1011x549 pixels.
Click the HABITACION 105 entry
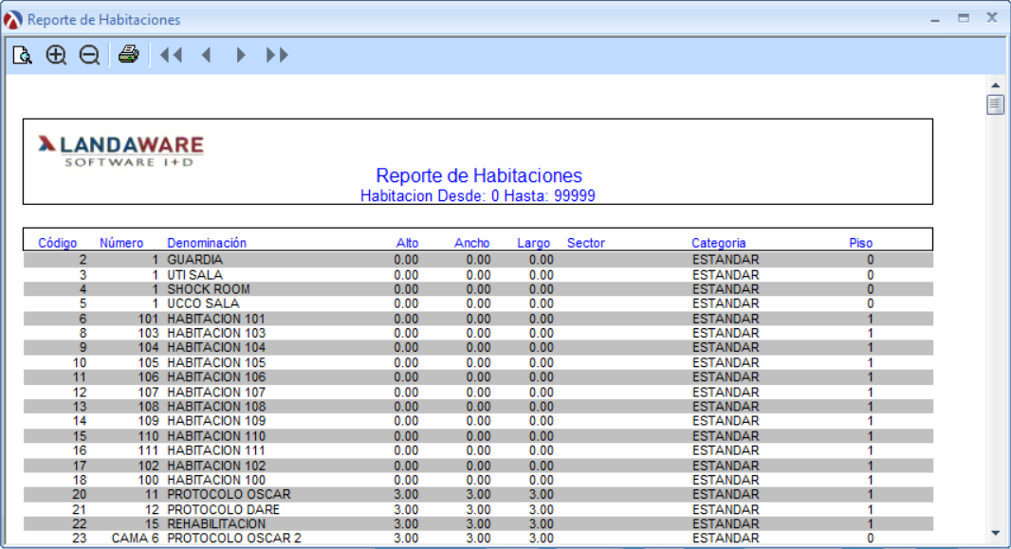[216, 363]
